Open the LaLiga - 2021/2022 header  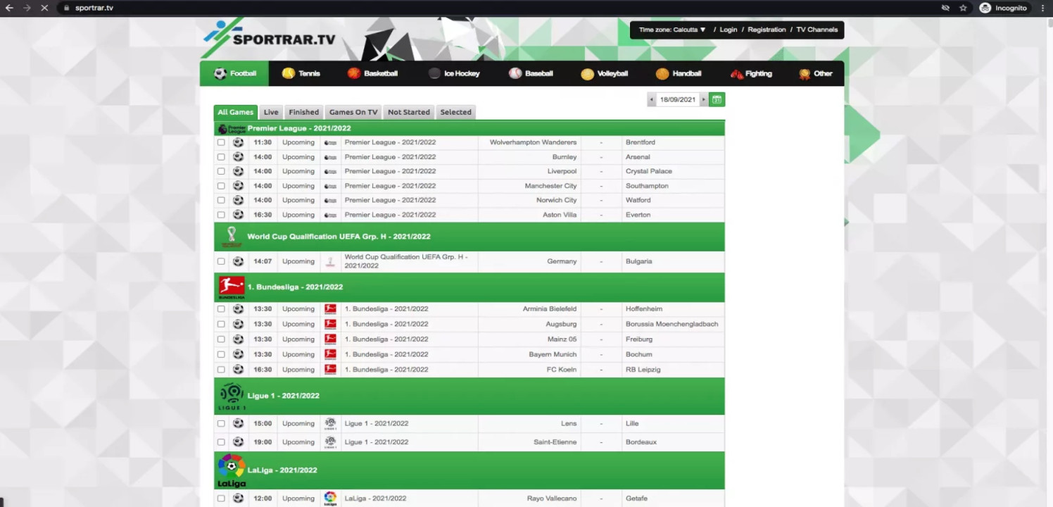(469, 470)
